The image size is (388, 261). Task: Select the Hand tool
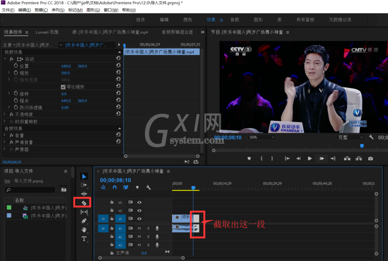[84, 230]
